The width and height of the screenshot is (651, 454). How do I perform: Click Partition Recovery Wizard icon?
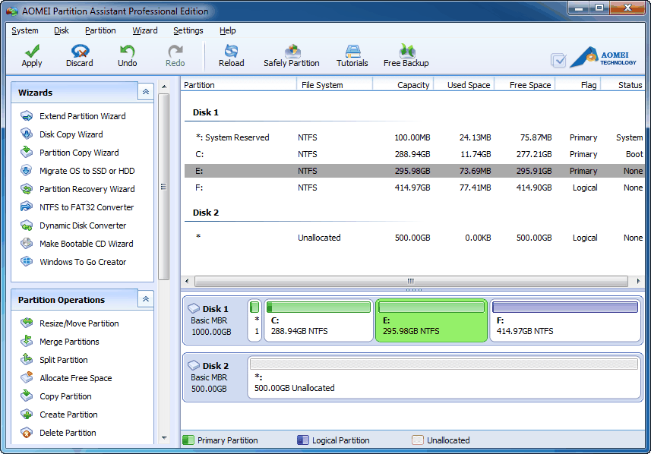click(27, 189)
